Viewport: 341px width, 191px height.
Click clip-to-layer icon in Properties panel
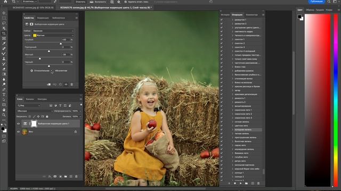click(48, 84)
